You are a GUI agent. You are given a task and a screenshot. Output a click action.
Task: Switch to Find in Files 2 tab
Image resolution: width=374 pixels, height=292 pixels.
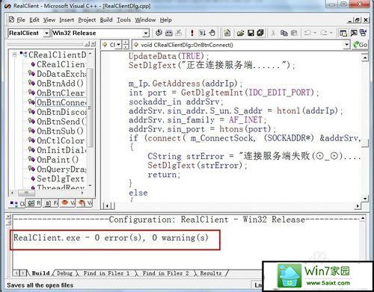click(165, 273)
